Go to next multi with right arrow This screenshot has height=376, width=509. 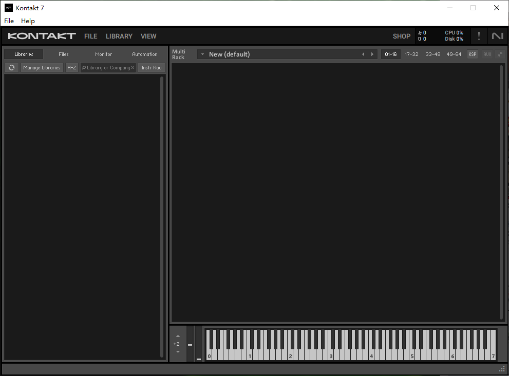point(372,54)
